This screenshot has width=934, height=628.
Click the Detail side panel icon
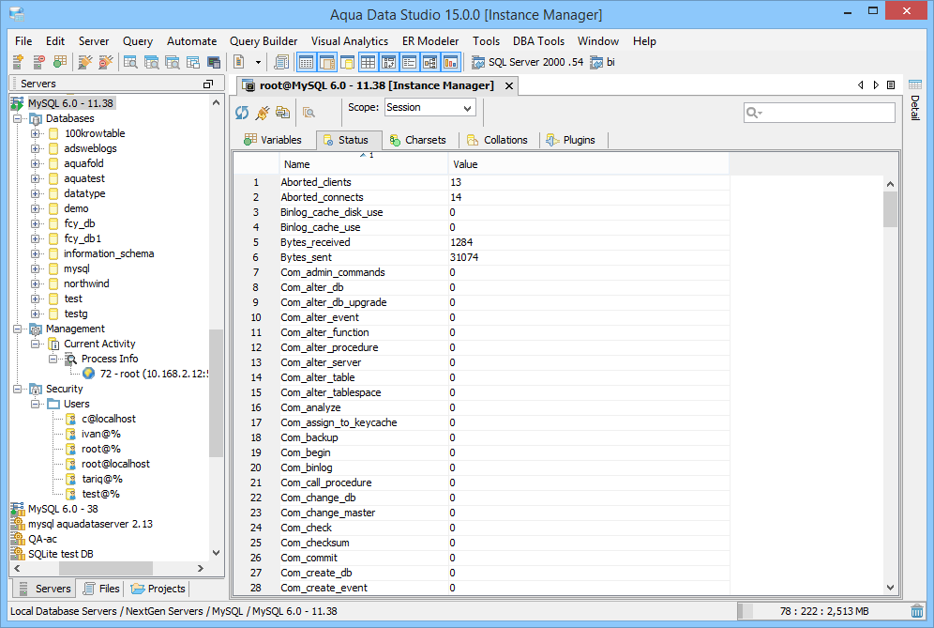915,84
